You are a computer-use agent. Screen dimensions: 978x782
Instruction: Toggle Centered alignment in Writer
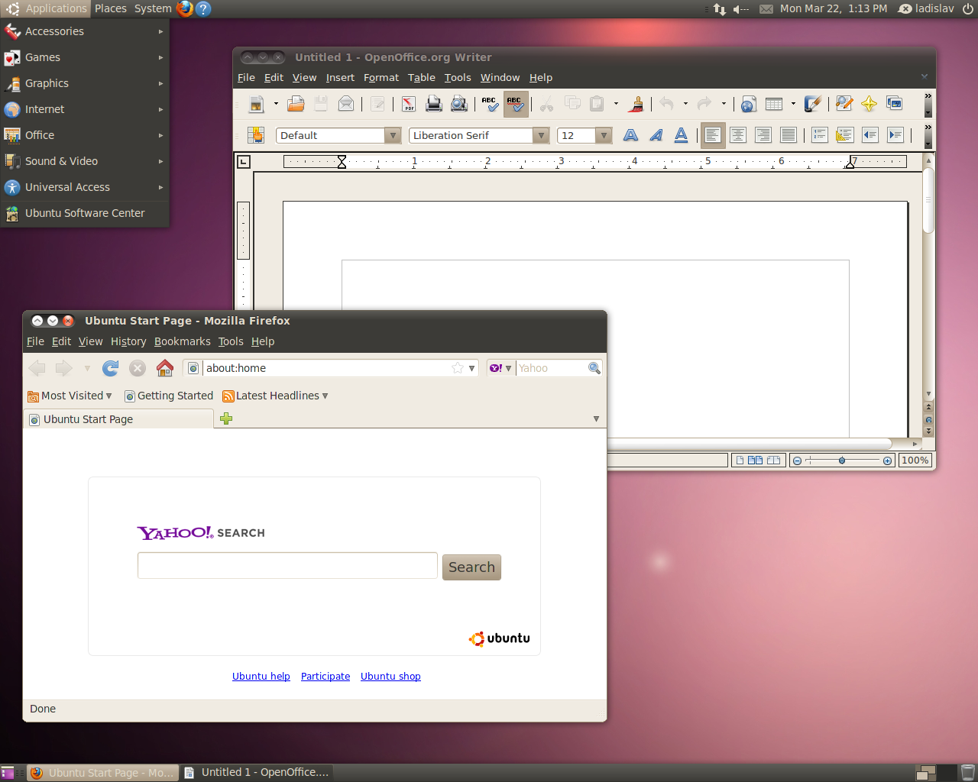click(x=738, y=135)
